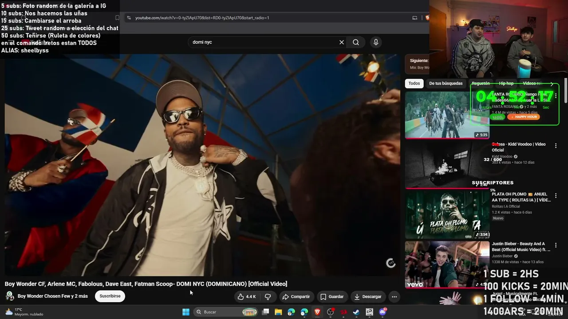Select the Hip hop filter chip
568x319 pixels.
506,83
